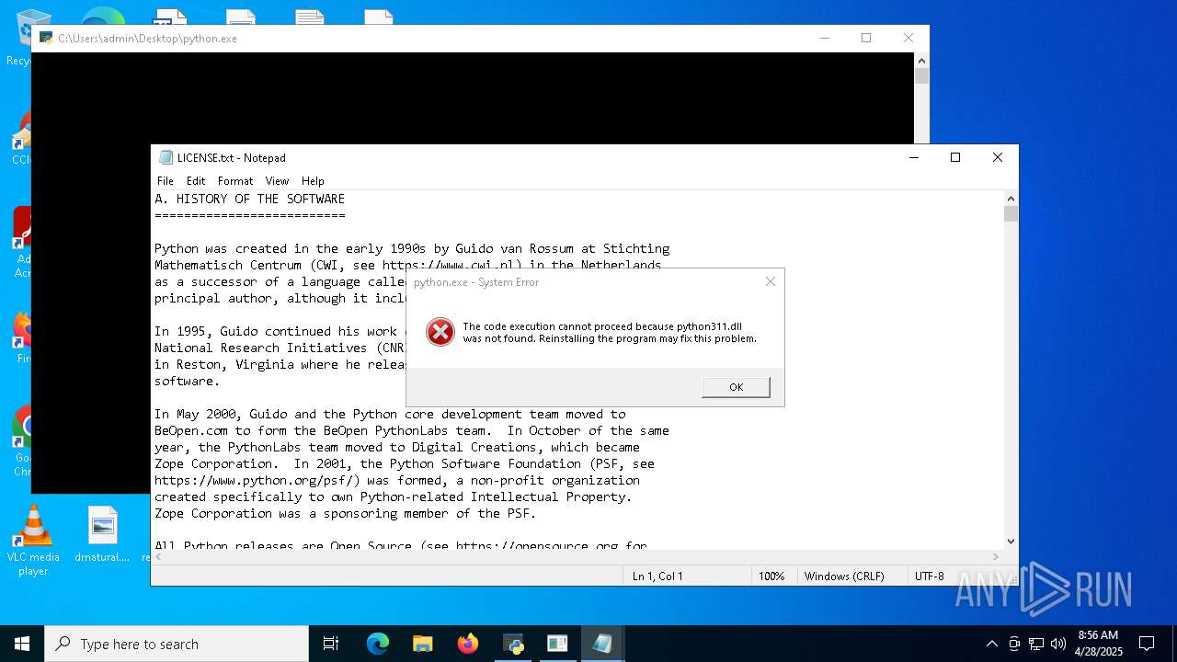Click the volume icon in the system tray
The height and width of the screenshot is (662, 1177).
[1058, 644]
